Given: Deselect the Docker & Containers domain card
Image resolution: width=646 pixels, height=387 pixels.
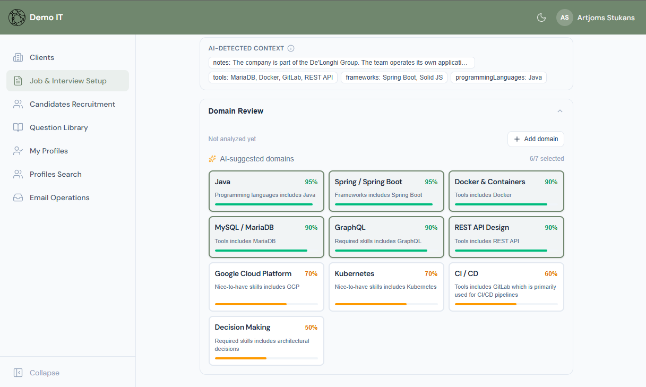Looking at the screenshot, I should click(506, 191).
